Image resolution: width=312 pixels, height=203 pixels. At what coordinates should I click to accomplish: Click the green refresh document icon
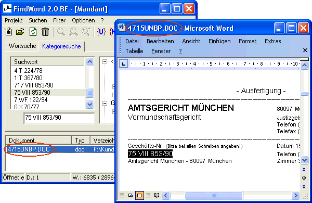pos(33,32)
